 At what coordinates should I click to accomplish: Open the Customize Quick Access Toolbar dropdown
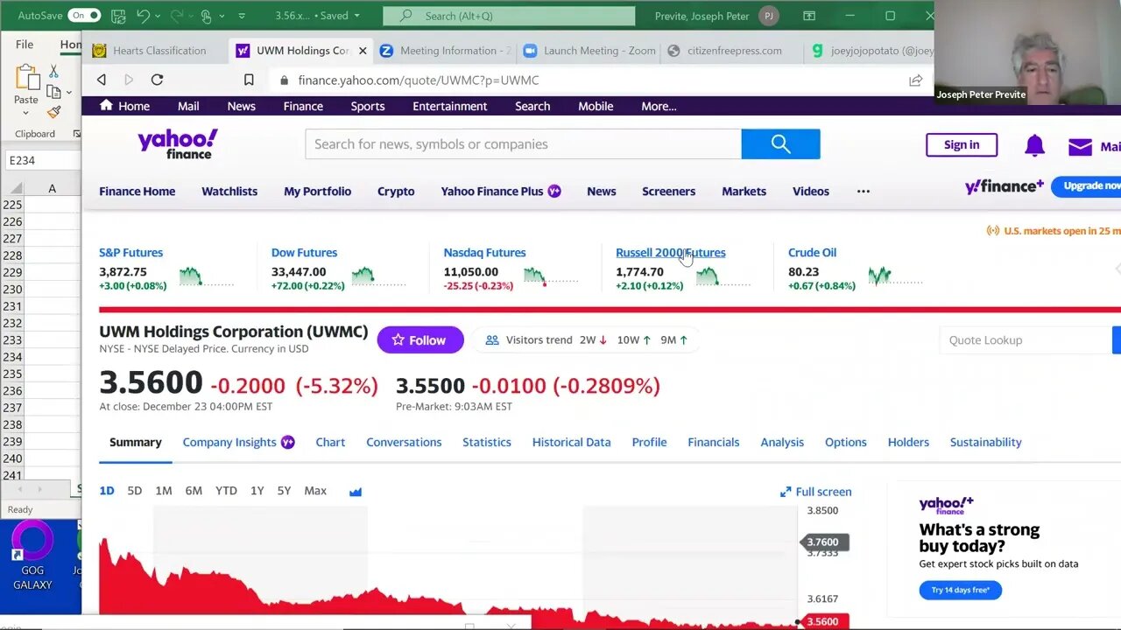point(242,16)
